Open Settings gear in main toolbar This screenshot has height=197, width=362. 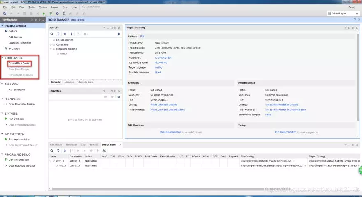click(57, 14)
